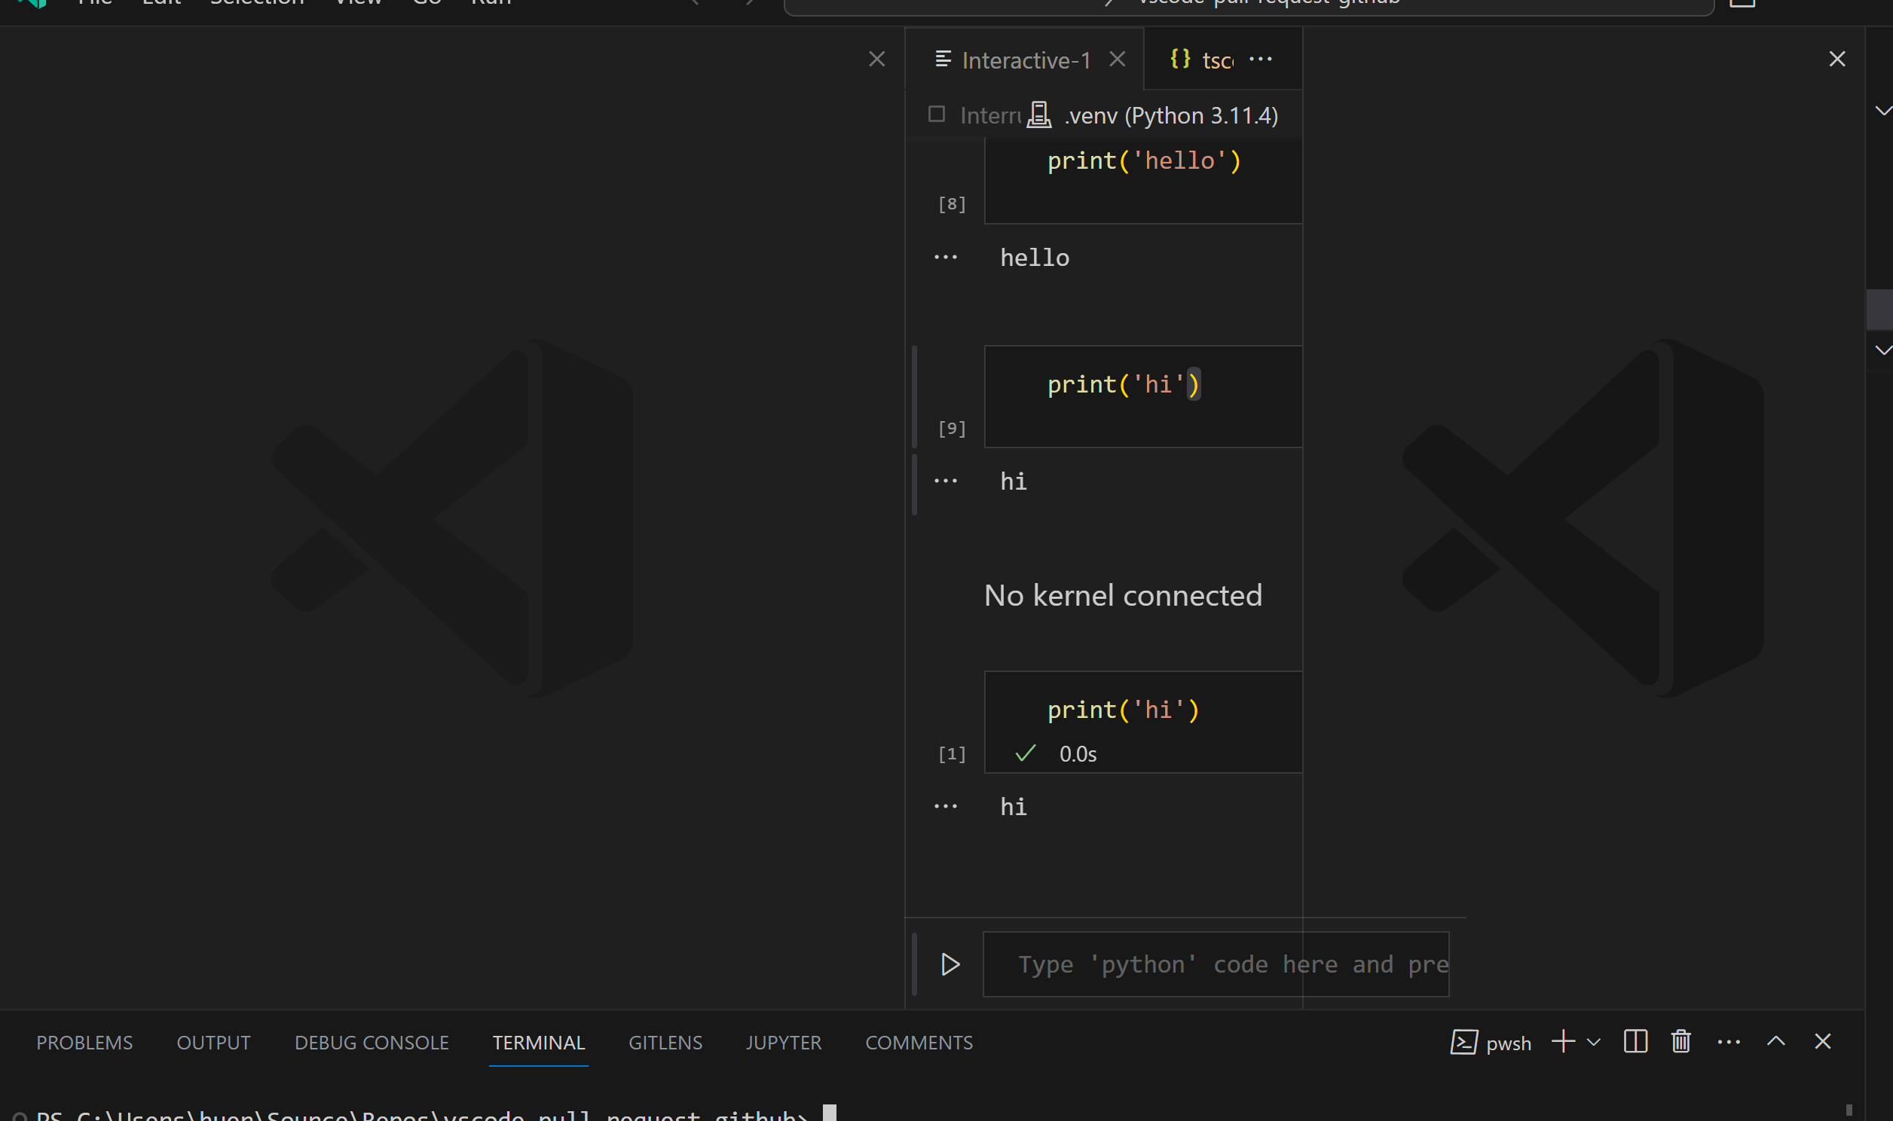Click the Interrupt kernel button
The image size is (1893, 1121).
tap(988, 115)
